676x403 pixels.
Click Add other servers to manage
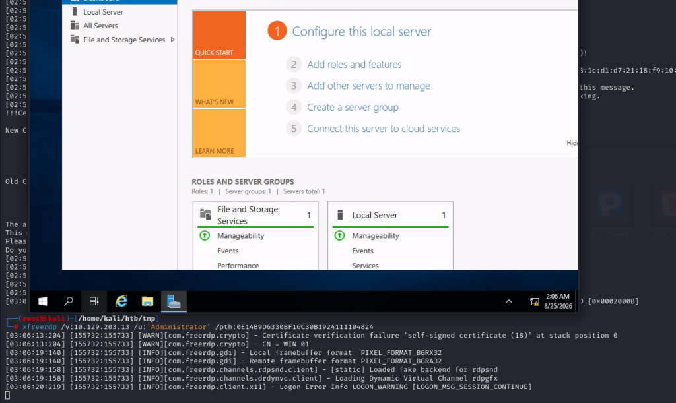pos(368,86)
